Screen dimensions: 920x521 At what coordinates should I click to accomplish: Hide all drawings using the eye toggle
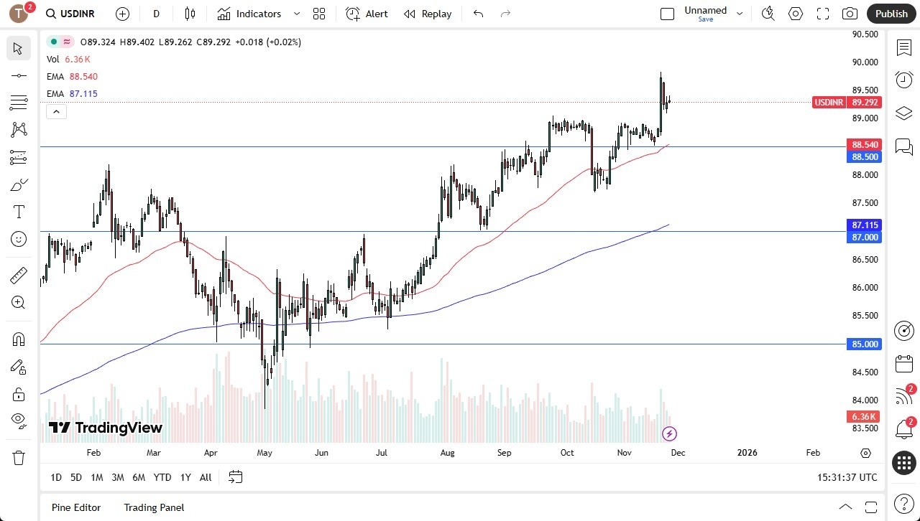click(19, 421)
